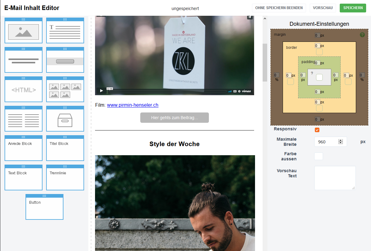371x251 pixels.
Task: Enable the Responsiv checkbox
Action: pos(317,130)
